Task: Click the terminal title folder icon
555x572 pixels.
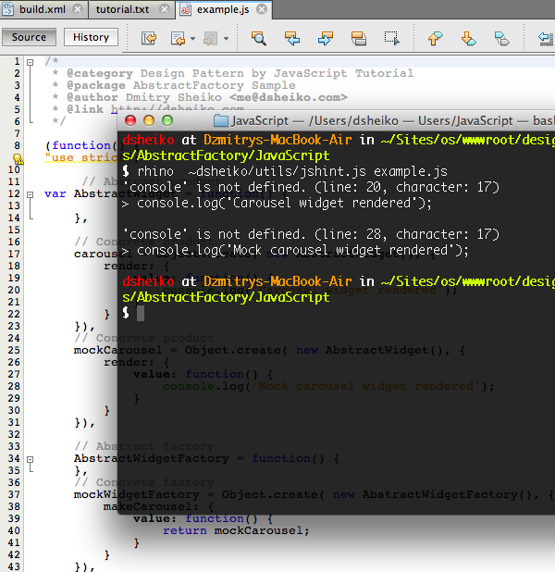Action: [221, 120]
